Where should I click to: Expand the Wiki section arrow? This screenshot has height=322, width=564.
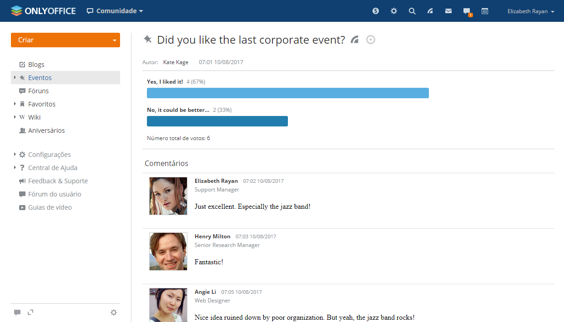15,117
